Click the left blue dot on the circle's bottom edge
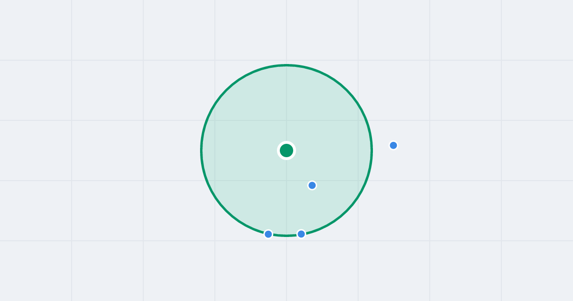Screen dimensions: 573x301 tap(268, 234)
